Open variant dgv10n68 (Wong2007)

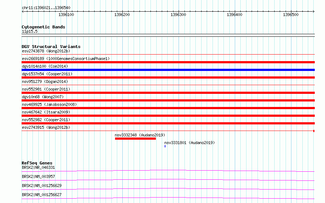[43, 97]
